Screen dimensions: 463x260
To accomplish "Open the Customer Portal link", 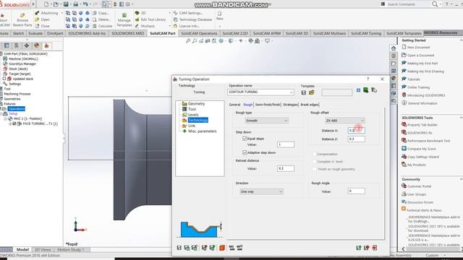I will pyautogui.click(x=420, y=186).
